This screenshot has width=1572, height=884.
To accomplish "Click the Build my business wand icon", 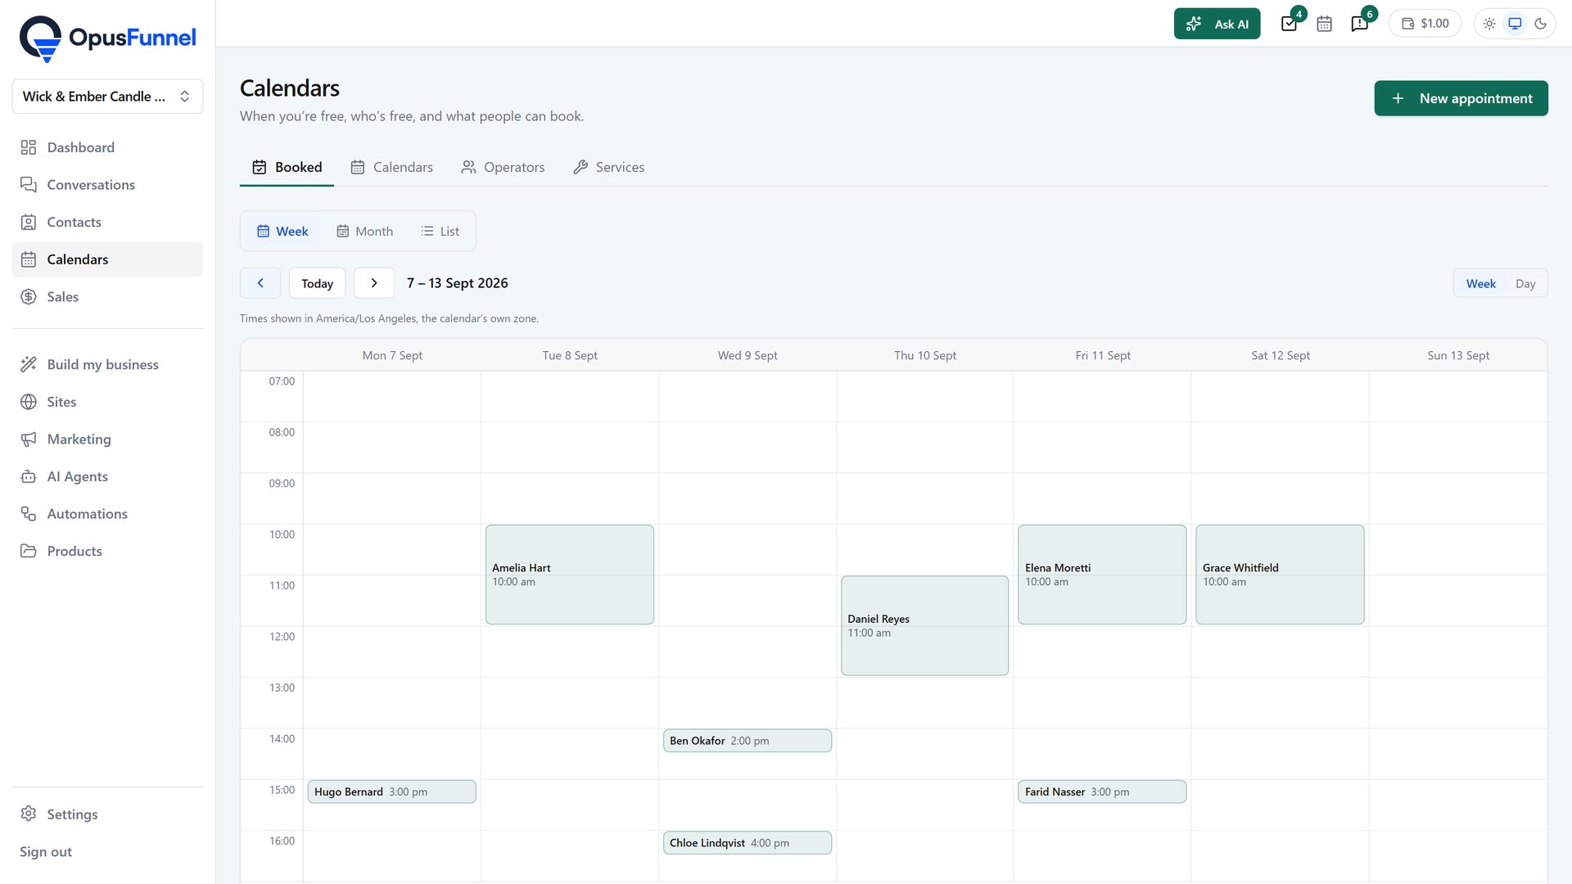I will (x=29, y=364).
